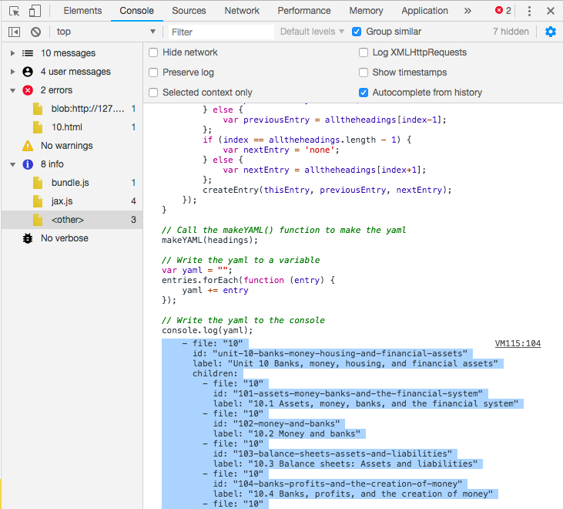Viewport: 563px width, 509px height.
Task: Select the No warnings row
Action: pyautogui.click(x=72, y=146)
